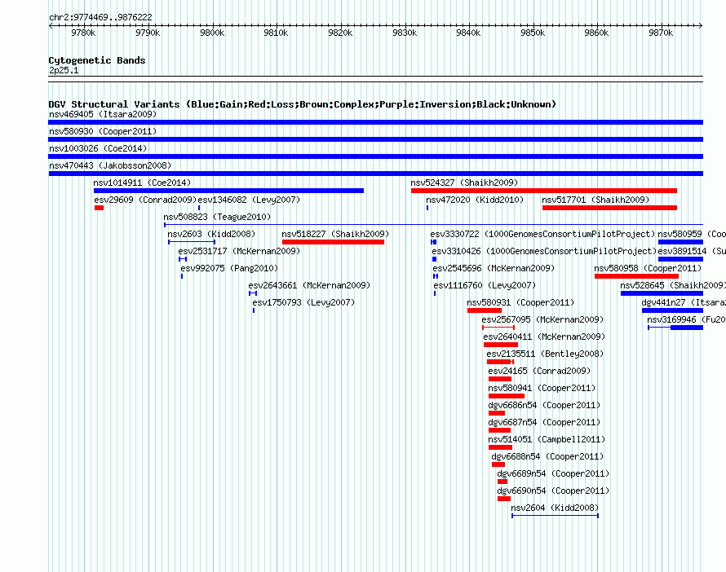Click esv2135511 (Bentley2008) red bar
Image resolution: width=726 pixels, height=572 pixels.
pos(499,362)
